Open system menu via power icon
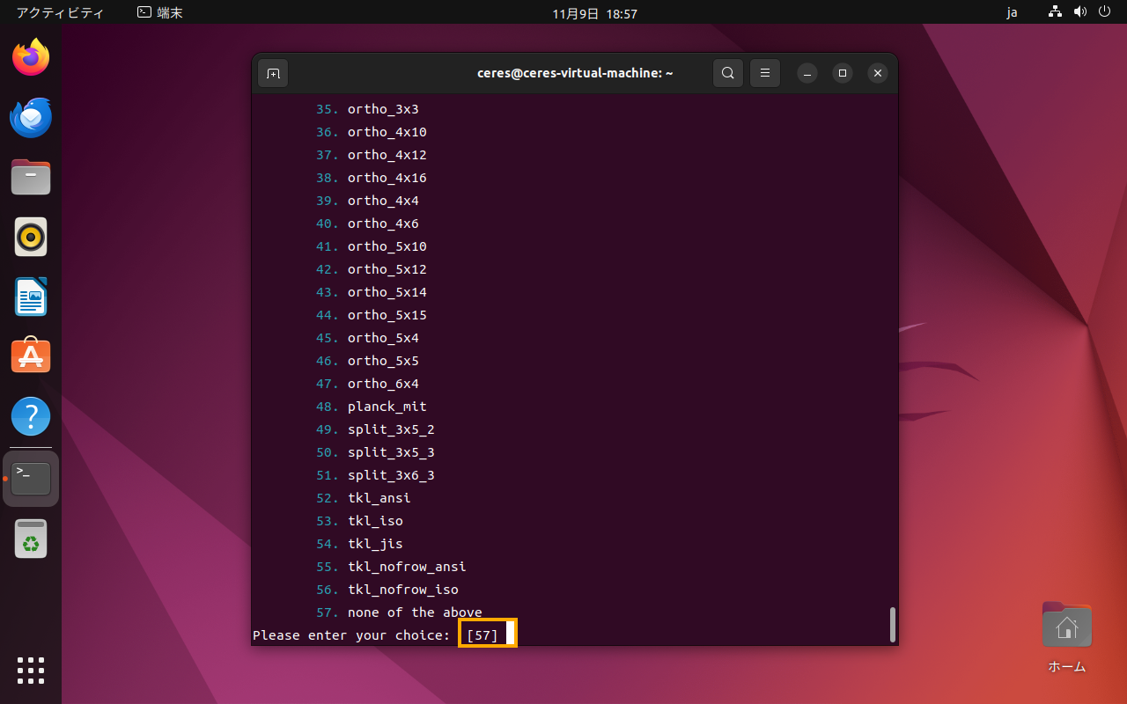The image size is (1127, 704). [x=1104, y=13]
